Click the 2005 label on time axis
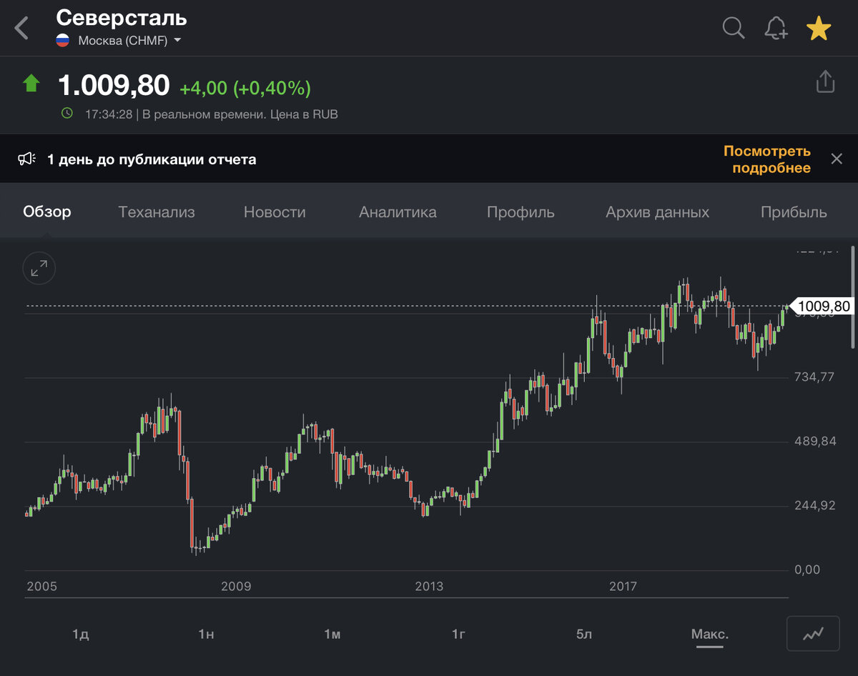The image size is (858, 676). [42, 587]
